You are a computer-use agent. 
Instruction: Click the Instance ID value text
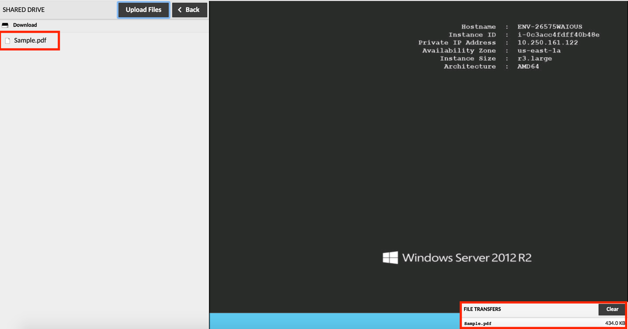click(558, 35)
